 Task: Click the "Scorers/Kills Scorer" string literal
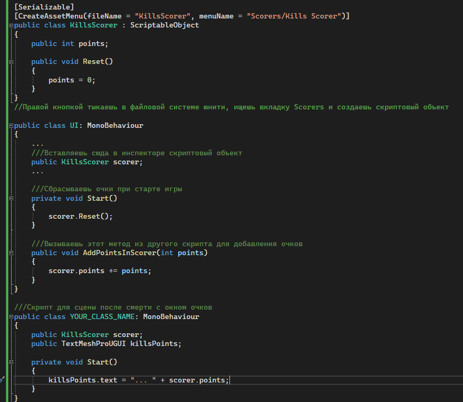click(294, 16)
